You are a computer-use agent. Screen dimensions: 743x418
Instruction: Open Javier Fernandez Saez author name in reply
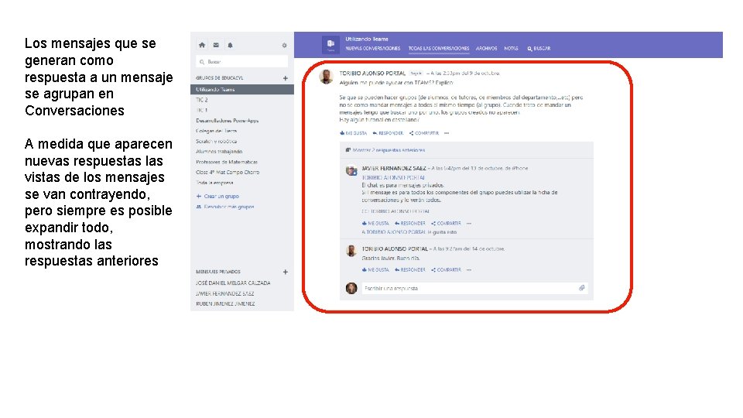coord(394,168)
